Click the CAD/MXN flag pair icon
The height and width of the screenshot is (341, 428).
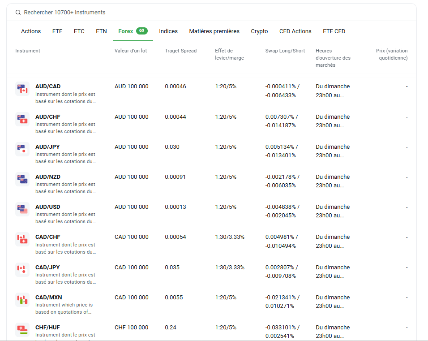(22, 300)
